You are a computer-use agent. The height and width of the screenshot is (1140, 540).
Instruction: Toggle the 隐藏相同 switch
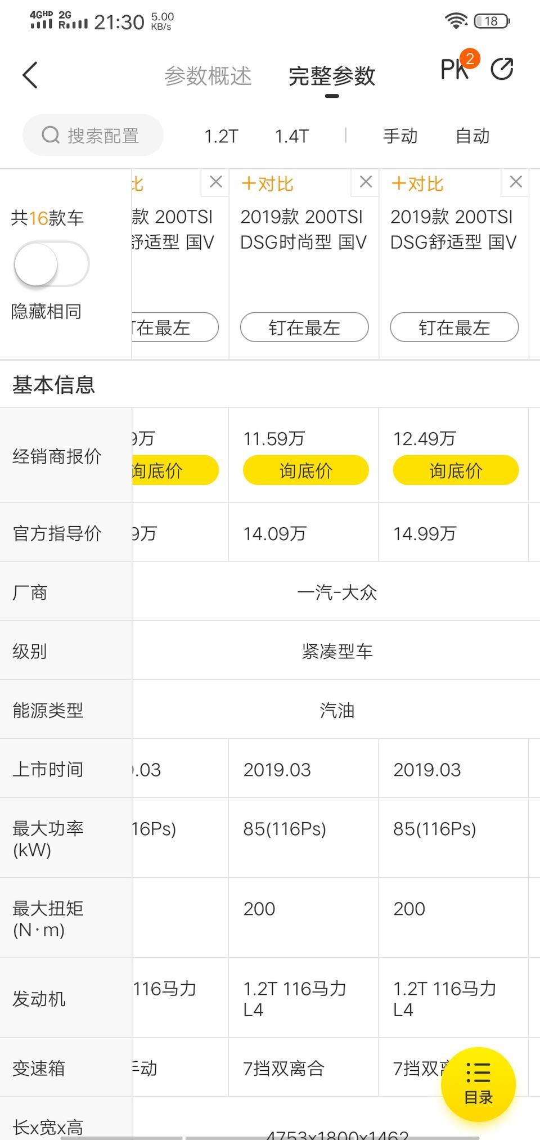pos(51,264)
